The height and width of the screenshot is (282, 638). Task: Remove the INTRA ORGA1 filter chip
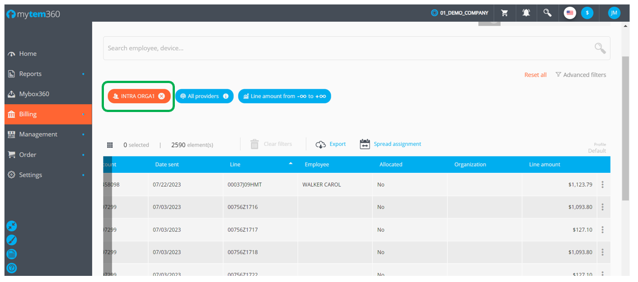pyautogui.click(x=161, y=96)
